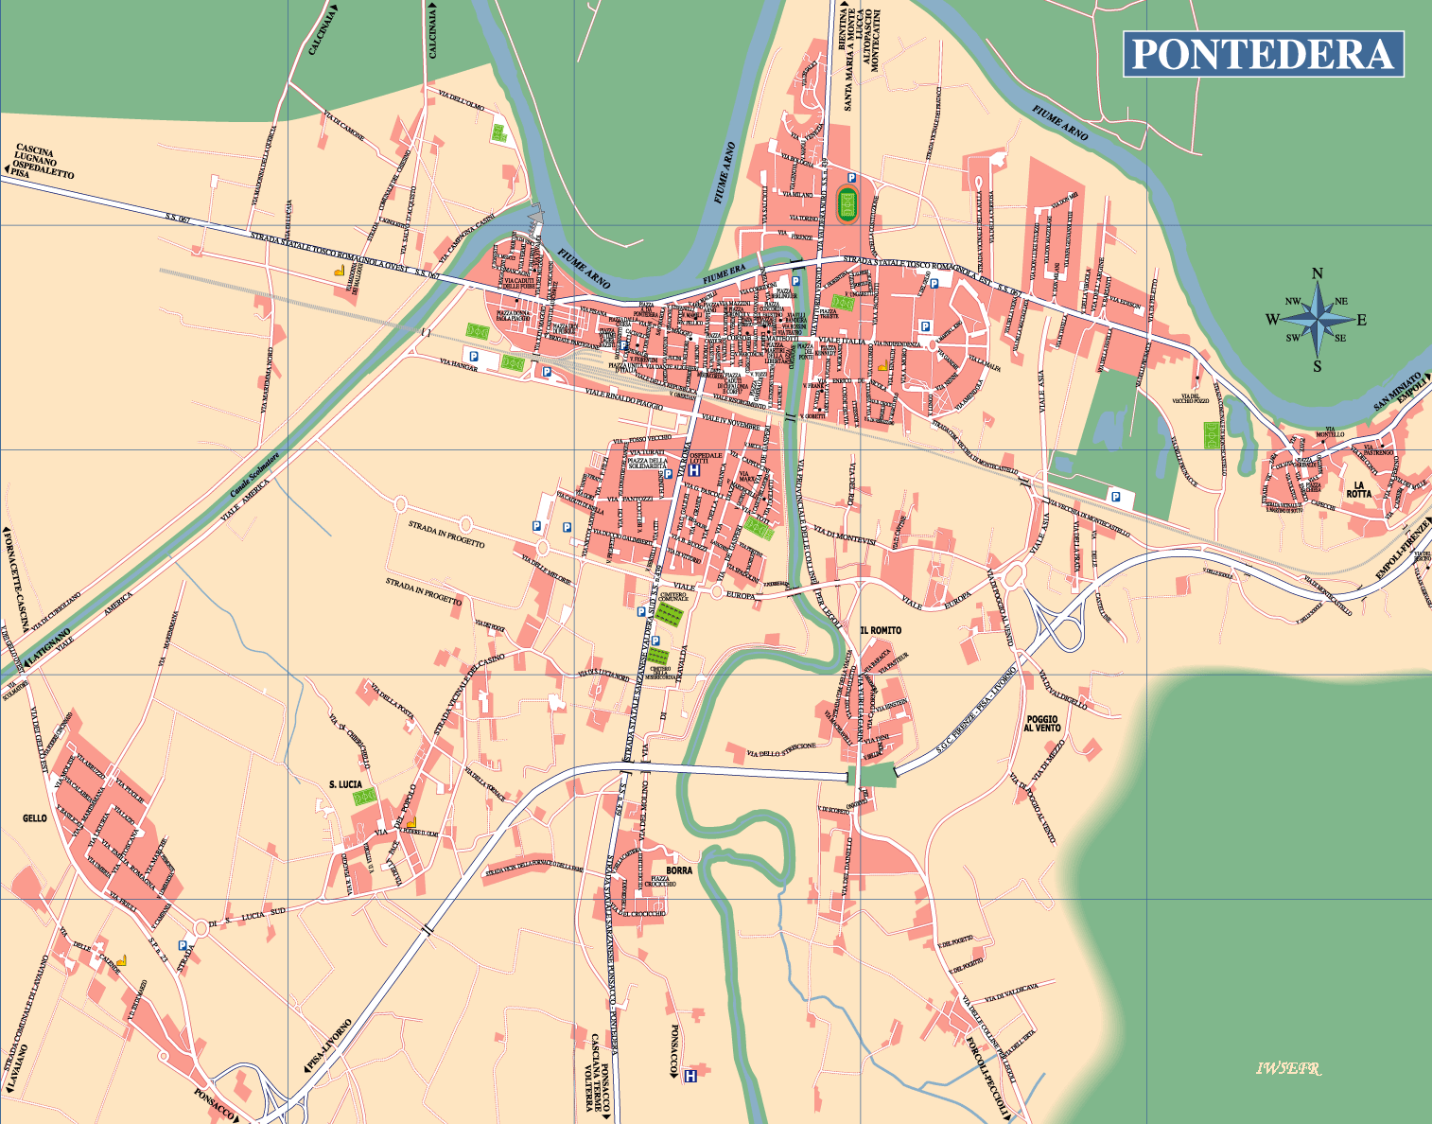1432x1124 pixels.
Task: Click the IWSEFR watermark text
Action: tap(1288, 1068)
